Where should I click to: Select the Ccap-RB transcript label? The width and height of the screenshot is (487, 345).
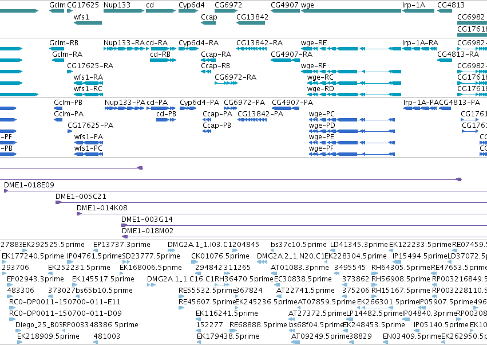[215, 66]
